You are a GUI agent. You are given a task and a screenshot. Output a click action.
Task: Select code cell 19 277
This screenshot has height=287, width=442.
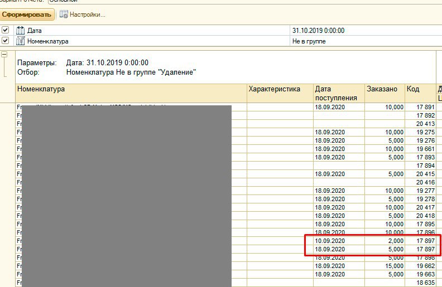tap(420, 191)
